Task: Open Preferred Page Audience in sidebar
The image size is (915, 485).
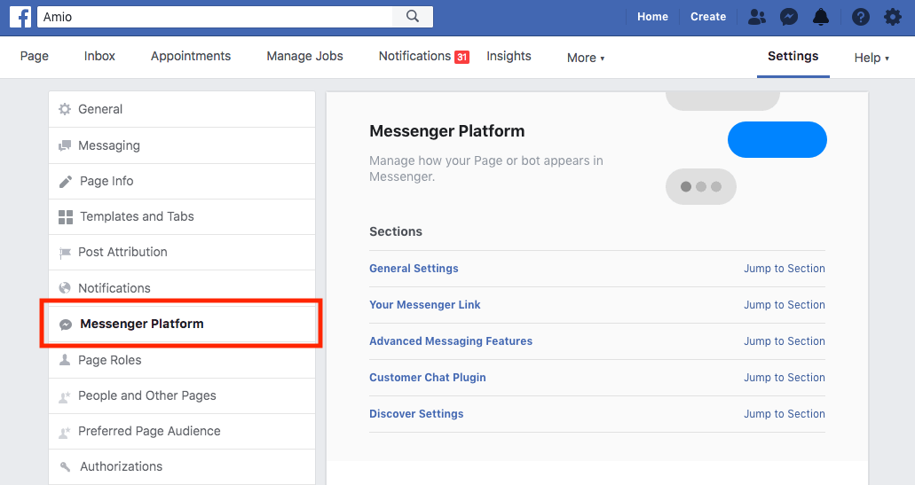Action: click(x=182, y=432)
